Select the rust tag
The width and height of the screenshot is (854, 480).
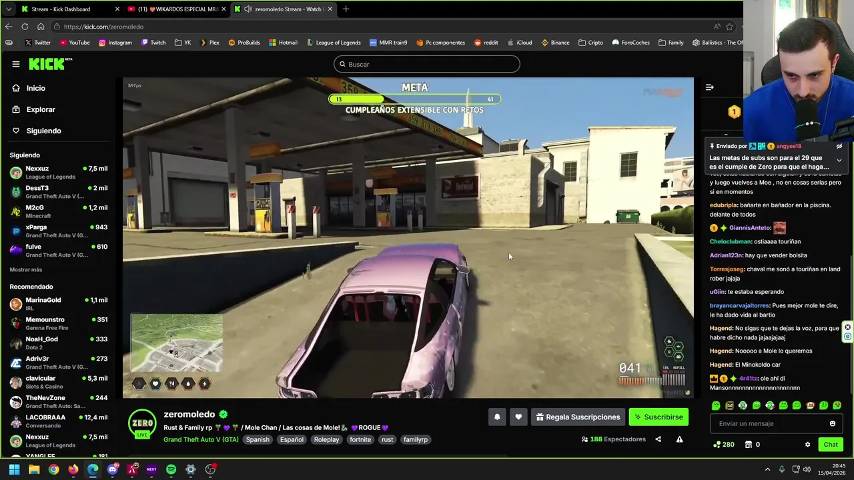(388, 439)
